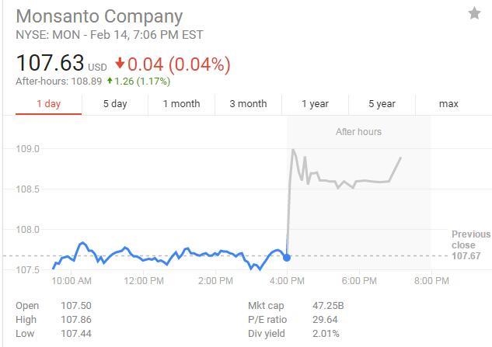Click the green after-hours up arrow

click(110, 81)
